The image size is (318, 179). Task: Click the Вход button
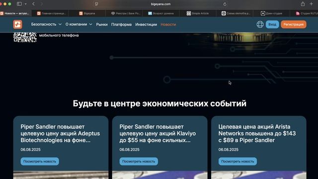(272, 24)
